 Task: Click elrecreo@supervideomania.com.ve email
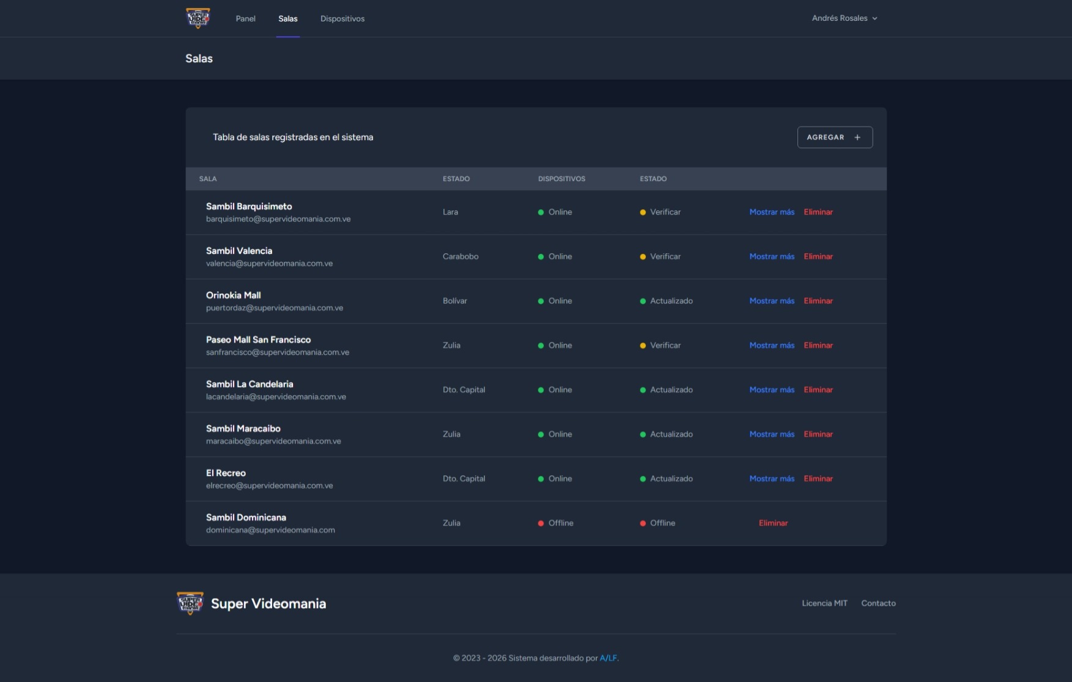[x=269, y=486]
